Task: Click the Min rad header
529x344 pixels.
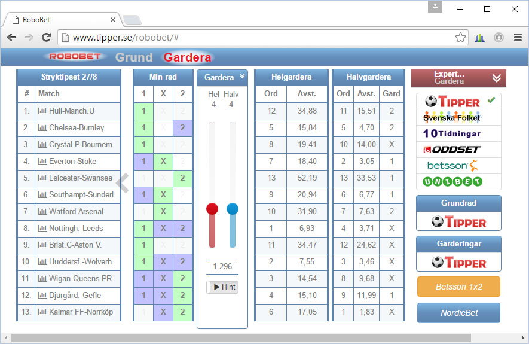Action: click(x=163, y=77)
